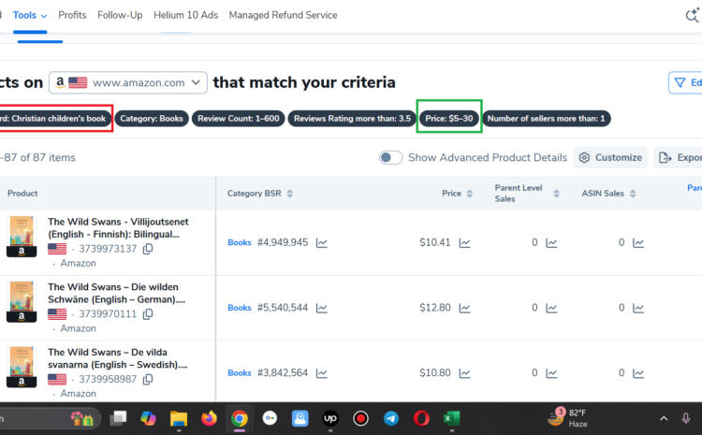702x435 pixels.
Task: Open The Wild Swans – Die wilden Schwäne title
Action: coord(116,293)
